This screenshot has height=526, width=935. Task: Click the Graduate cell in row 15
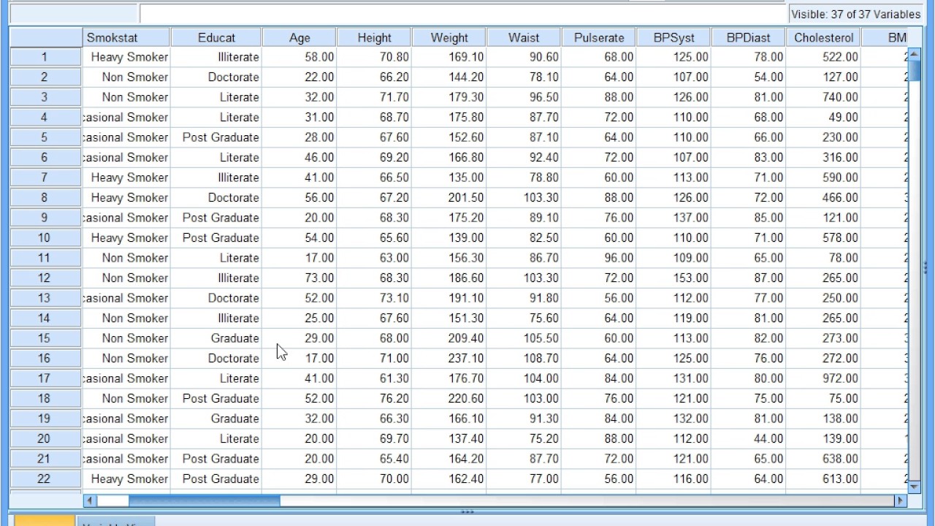[x=216, y=338]
